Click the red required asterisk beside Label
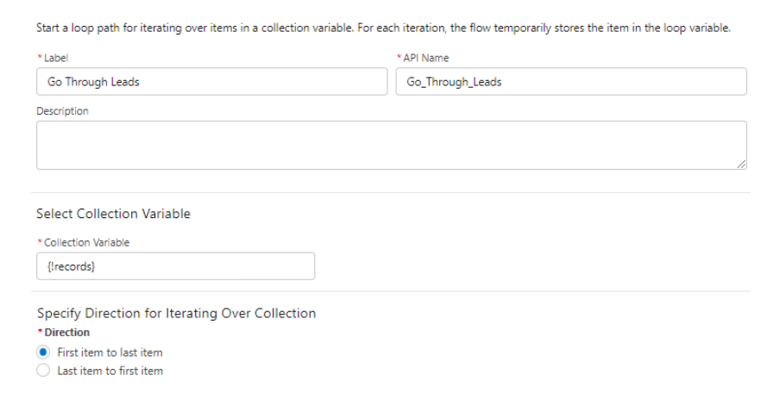Image resolution: width=761 pixels, height=400 pixels. pos(38,58)
